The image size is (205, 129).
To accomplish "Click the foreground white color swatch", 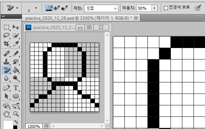I will (8, 125).
